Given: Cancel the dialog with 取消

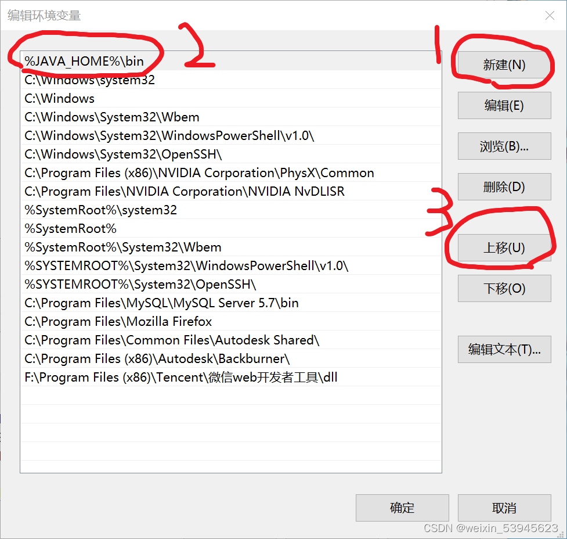Looking at the screenshot, I should (x=504, y=508).
